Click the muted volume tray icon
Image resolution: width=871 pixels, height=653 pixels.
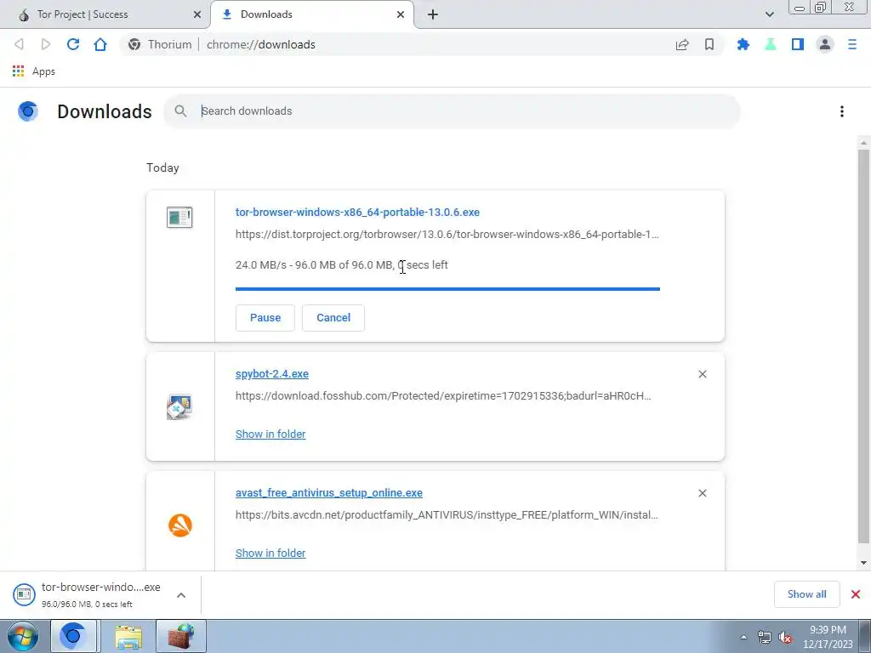[x=785, y=638]
